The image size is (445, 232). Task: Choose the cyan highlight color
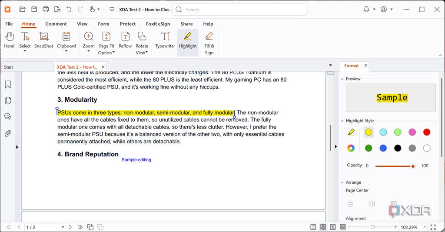383,132
